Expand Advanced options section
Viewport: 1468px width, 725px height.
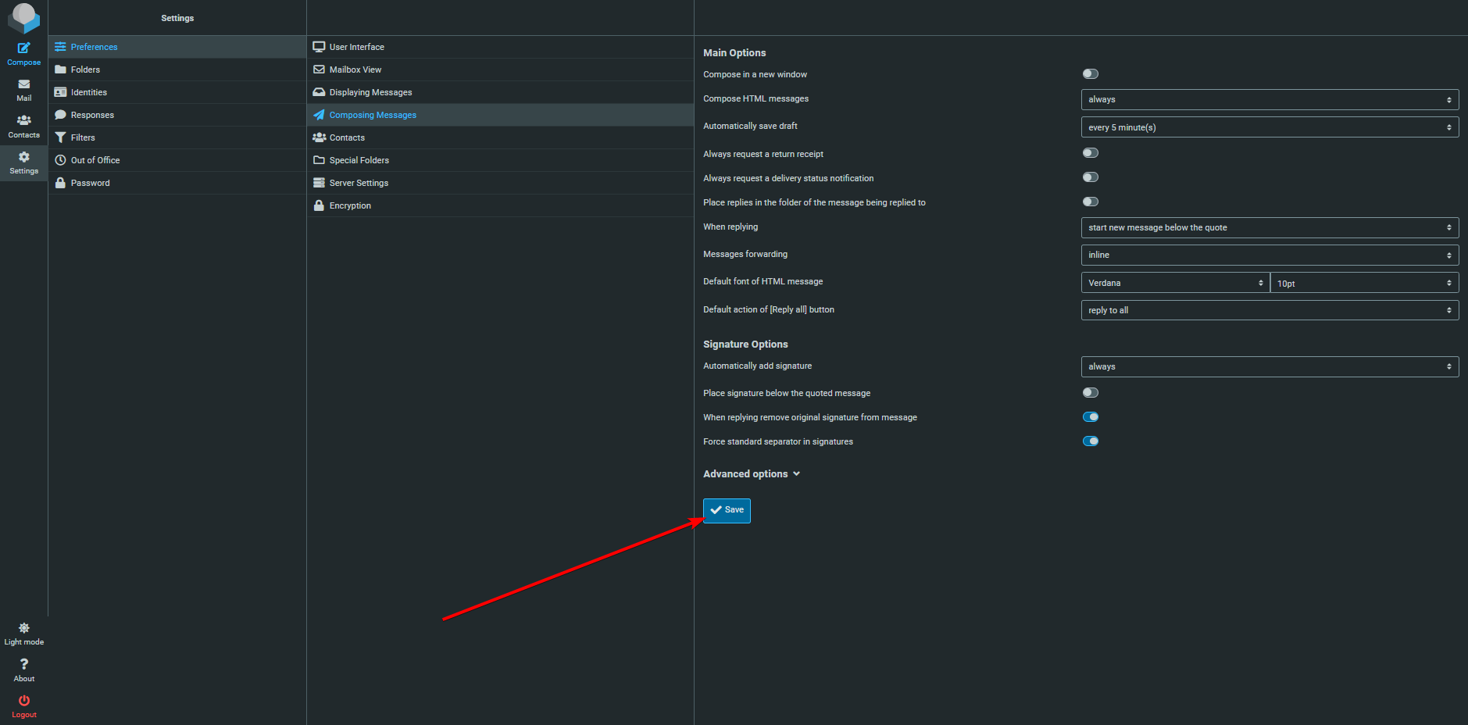(x=751, y=474)
